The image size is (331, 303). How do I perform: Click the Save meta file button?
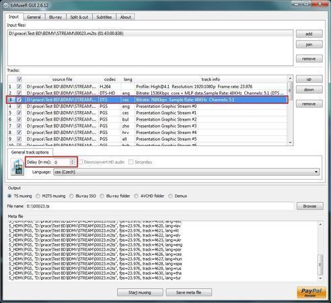[188, 292]
